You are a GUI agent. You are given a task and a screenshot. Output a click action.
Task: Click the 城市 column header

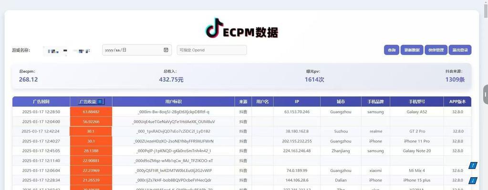[341, 102]
